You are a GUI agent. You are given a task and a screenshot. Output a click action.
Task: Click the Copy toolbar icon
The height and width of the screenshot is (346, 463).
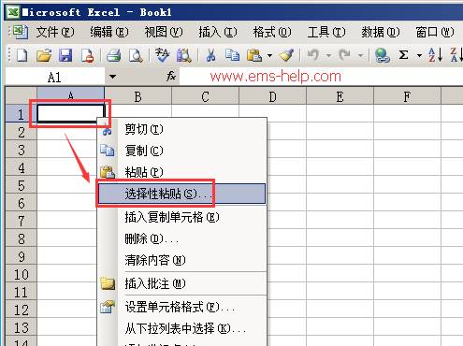click(x=232, y=55)
